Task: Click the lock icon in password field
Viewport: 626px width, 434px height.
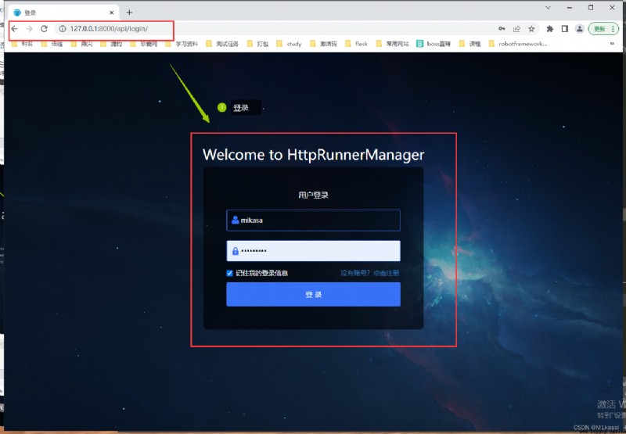Action: click(236, 251)
